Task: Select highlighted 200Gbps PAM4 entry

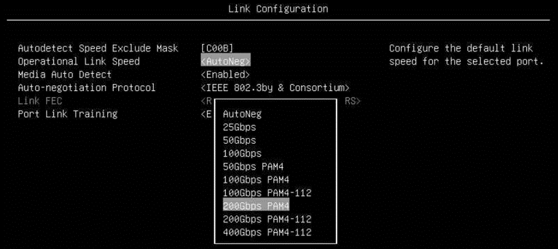Action: coord(256,206)
